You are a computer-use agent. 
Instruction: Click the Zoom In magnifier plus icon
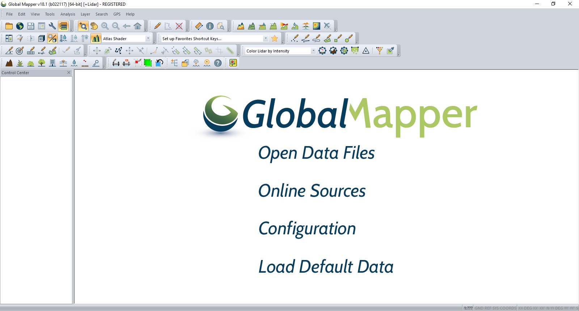(105, 26)
